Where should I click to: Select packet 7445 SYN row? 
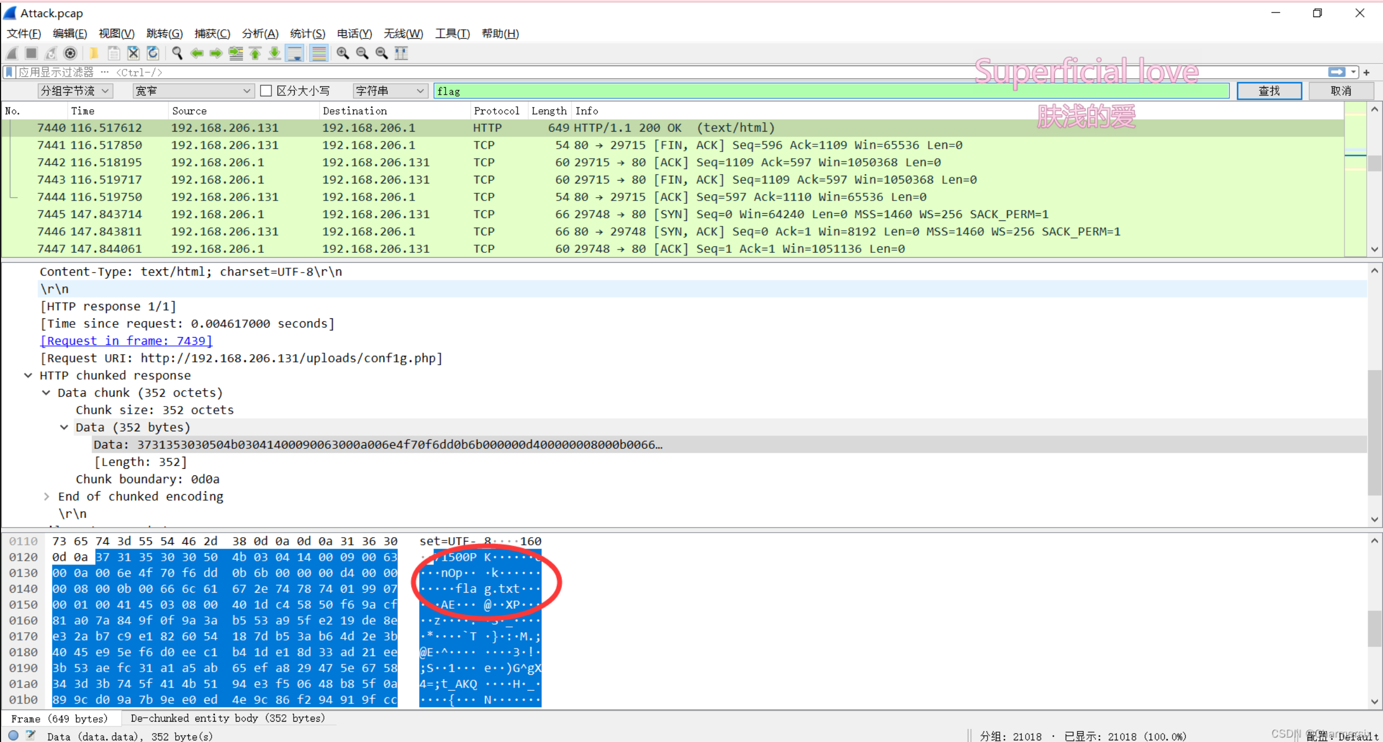672,214
